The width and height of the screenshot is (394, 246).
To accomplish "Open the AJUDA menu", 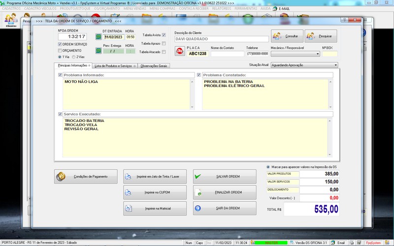I will [x=265, y=8].
